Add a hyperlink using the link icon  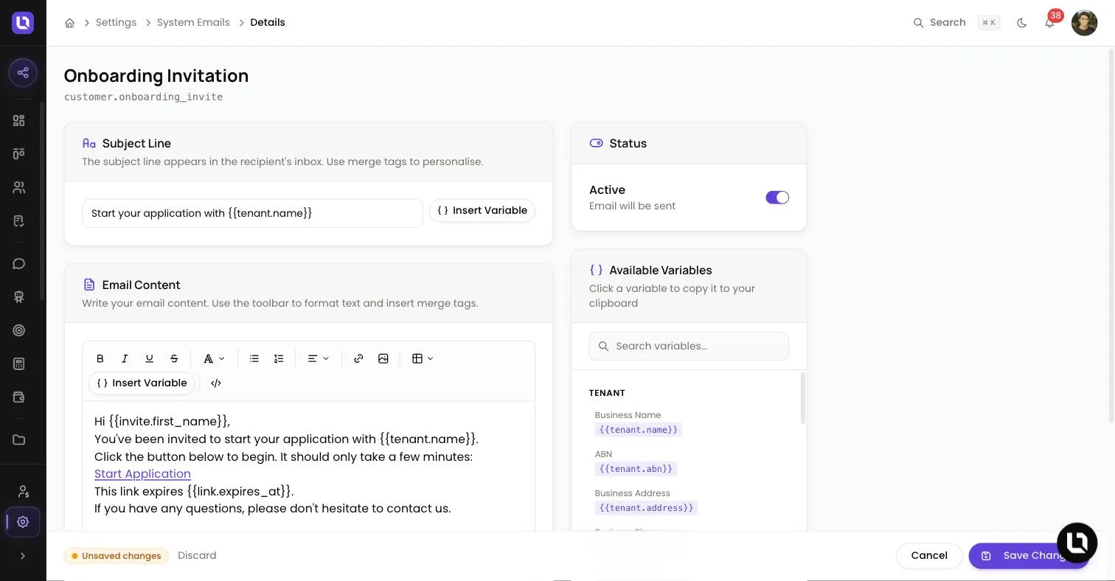tap(358, 358)
